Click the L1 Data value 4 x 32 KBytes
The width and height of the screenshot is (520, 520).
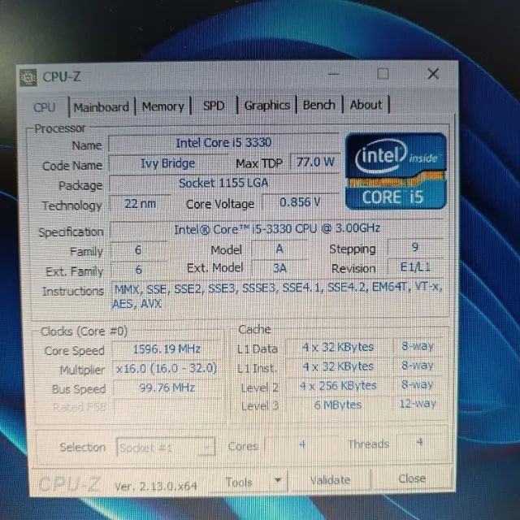pos(338,347)
